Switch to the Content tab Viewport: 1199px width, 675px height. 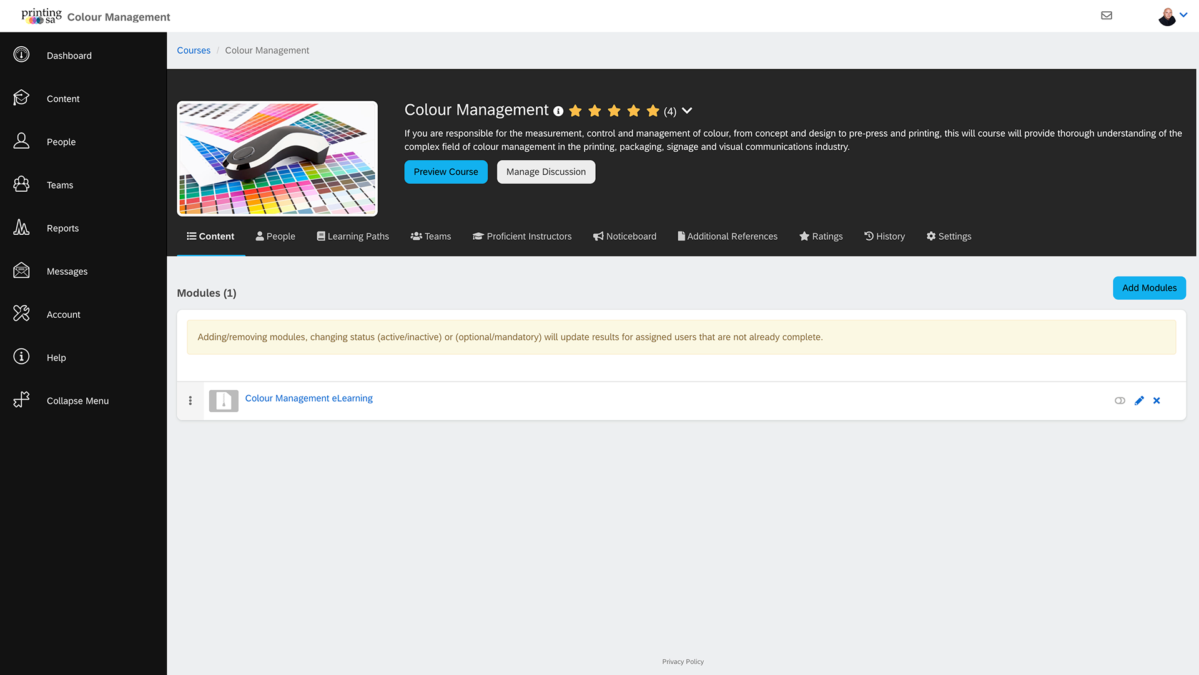tap(210, 236)
